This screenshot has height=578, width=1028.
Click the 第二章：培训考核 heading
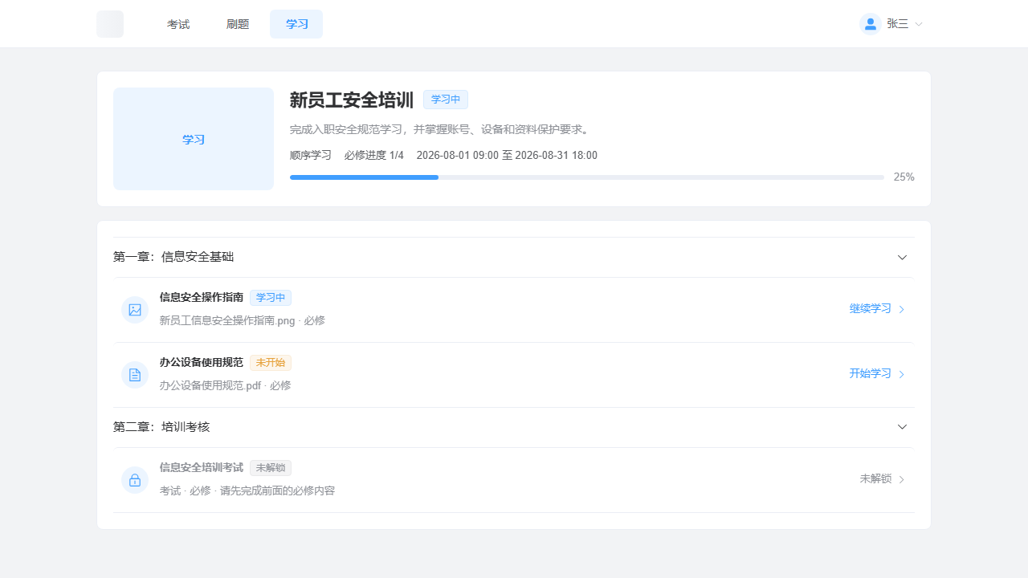[x=161, y=427]
